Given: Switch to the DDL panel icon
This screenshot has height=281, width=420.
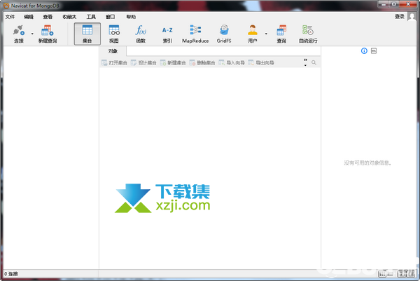Looking at the screenshot, I should point(374,50).
